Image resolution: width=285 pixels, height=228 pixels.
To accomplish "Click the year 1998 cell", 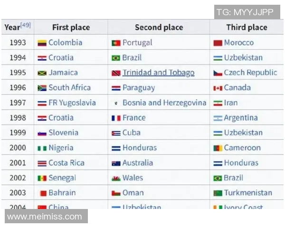I will (18, 118).
